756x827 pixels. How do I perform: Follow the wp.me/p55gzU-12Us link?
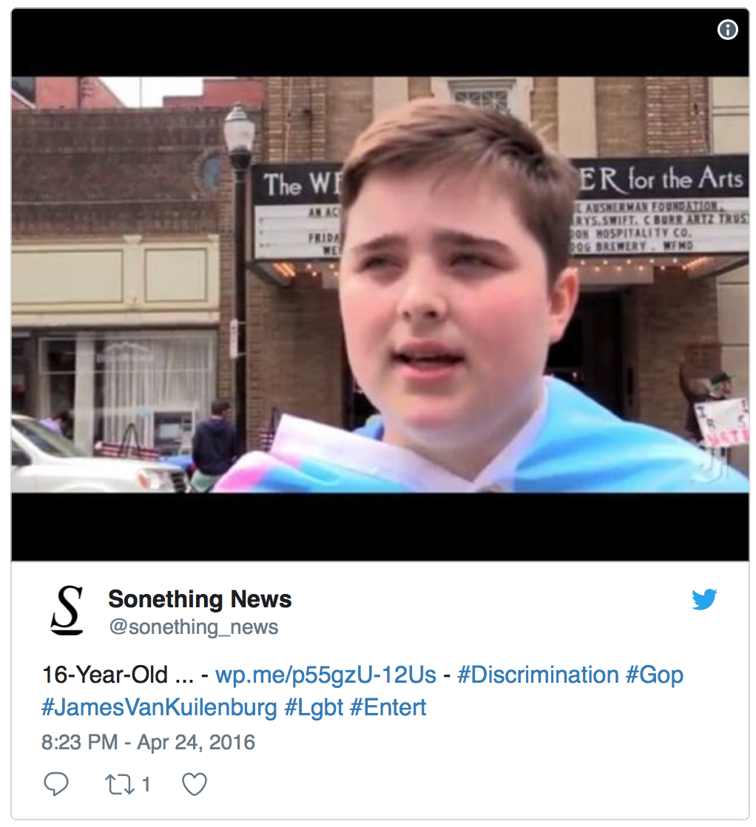[326, 675]
